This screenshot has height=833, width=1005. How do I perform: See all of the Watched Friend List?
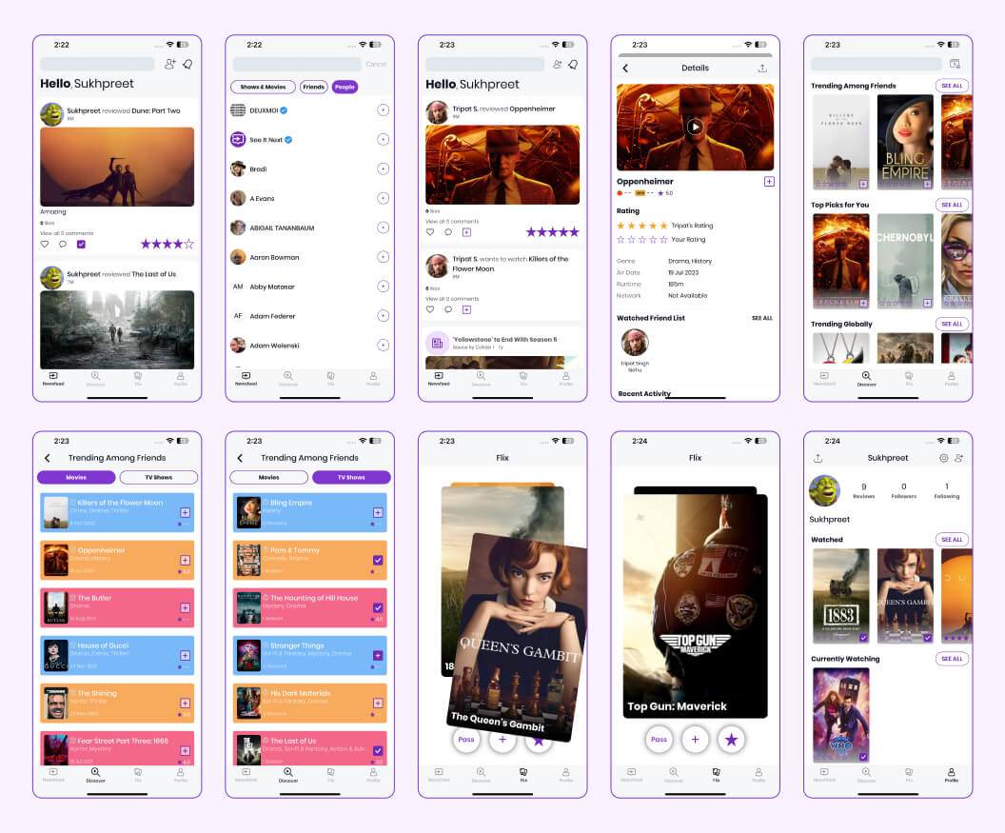(762, 318)
